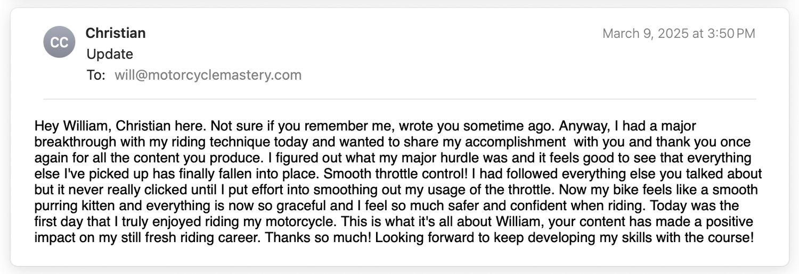Click the will@motorcyclemastery.com recipient address

click(208, 75)
